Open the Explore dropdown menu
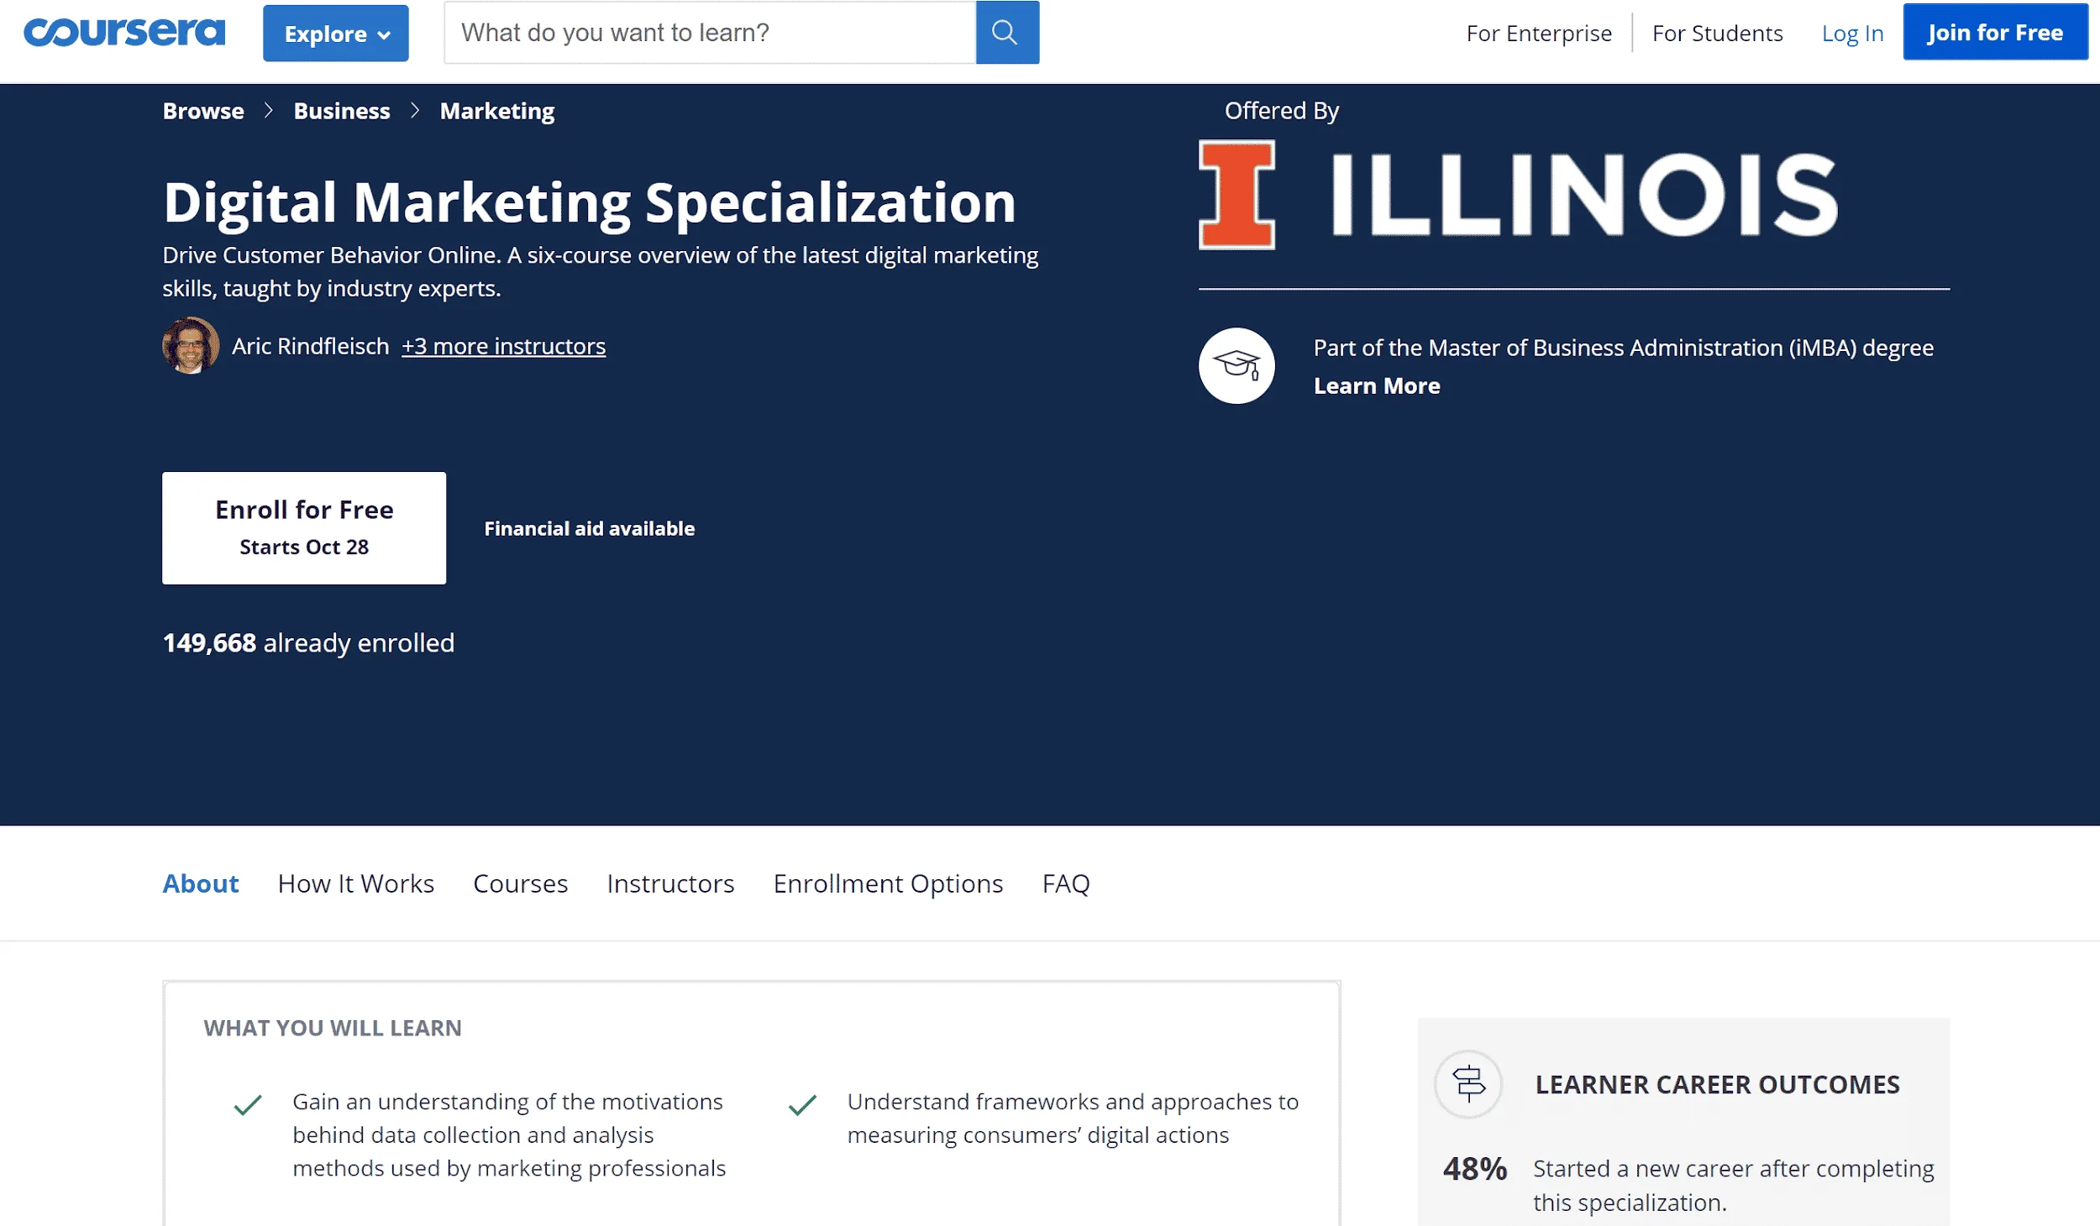The image size is (2100, 1226). [336, 34]
